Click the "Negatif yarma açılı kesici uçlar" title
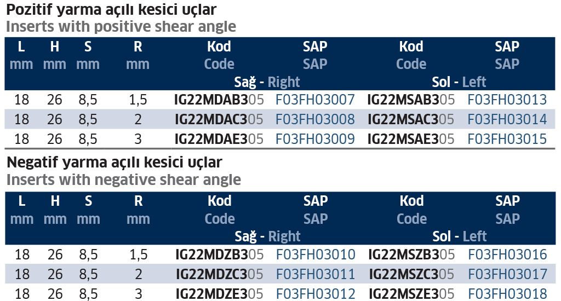This screenshot has width=561, height=301. 114,163
